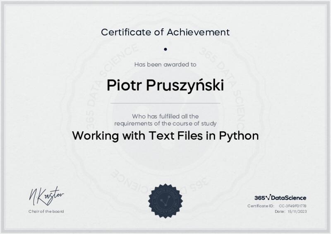Click 'requirements of the course of study' text
Image resolution: width=331 pixels, height=234 pixels.
tap(165, 123)
